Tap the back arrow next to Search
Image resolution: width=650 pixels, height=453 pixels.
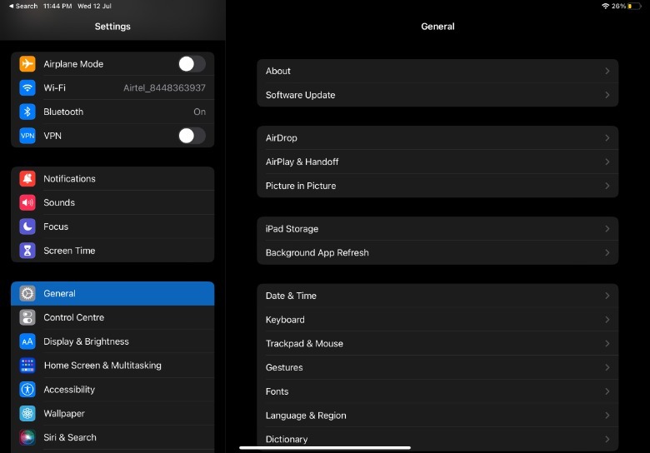tap(11, 6)
